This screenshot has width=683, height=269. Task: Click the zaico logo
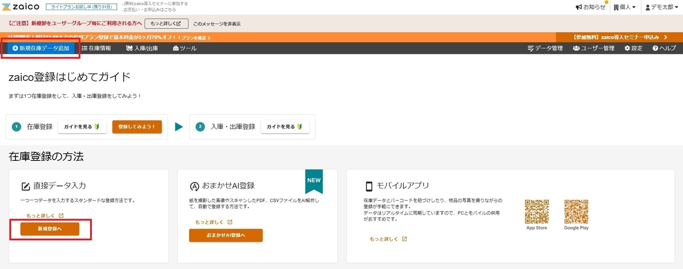[20, 6]
